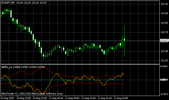Click the 10 Aug 22:50 time label

point(24,98)
